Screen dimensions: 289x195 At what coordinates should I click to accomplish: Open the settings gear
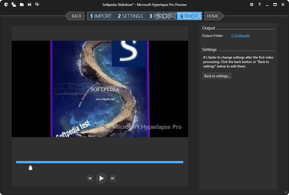(x=252, y=5)
